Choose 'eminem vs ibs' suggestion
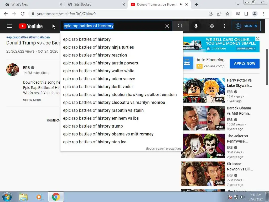 click(122, 118)
